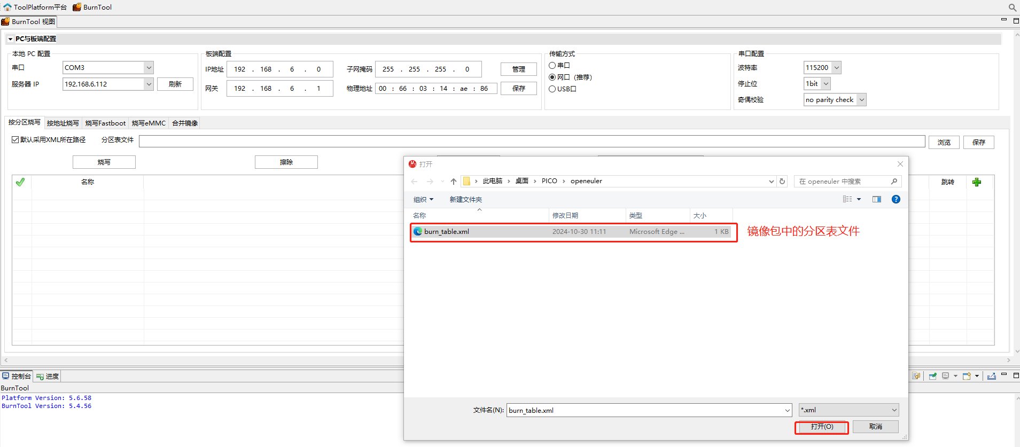This screenshot has width=1020, height=447.
Task: Switch to the 烧写eMMC tab
Action: (x=149, y=123)
